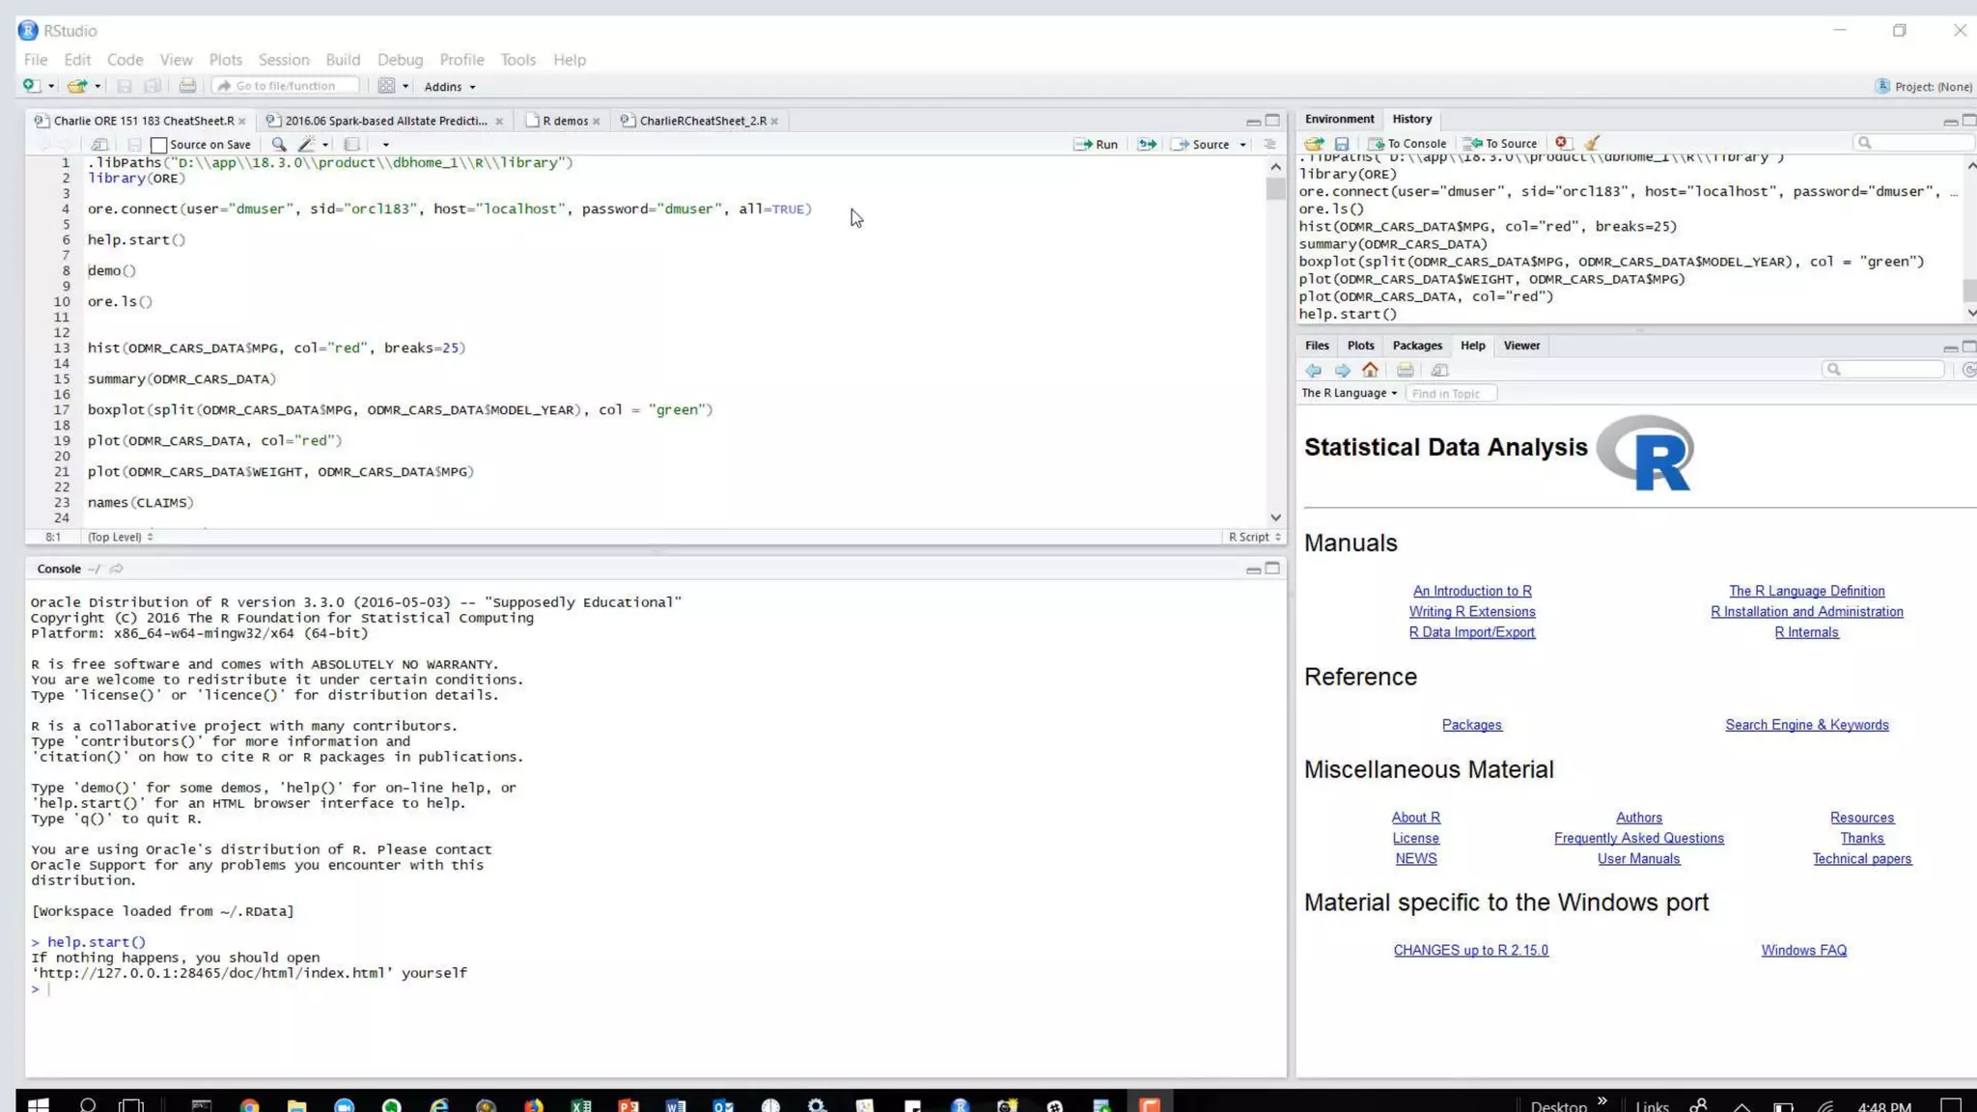Switch to the Packages tab

point(1416,346)
